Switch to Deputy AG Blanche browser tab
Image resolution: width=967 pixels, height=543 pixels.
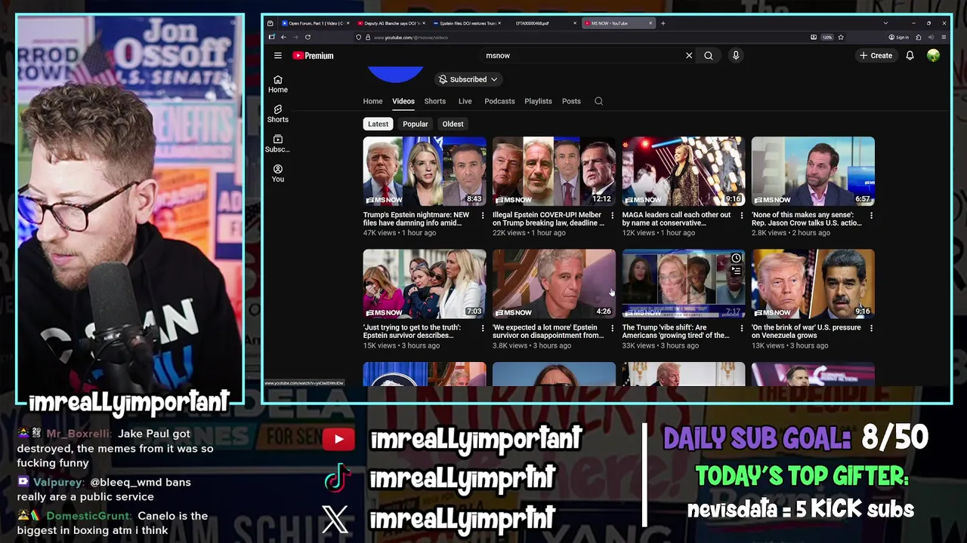pyautogui.click(x=391, y=23)
